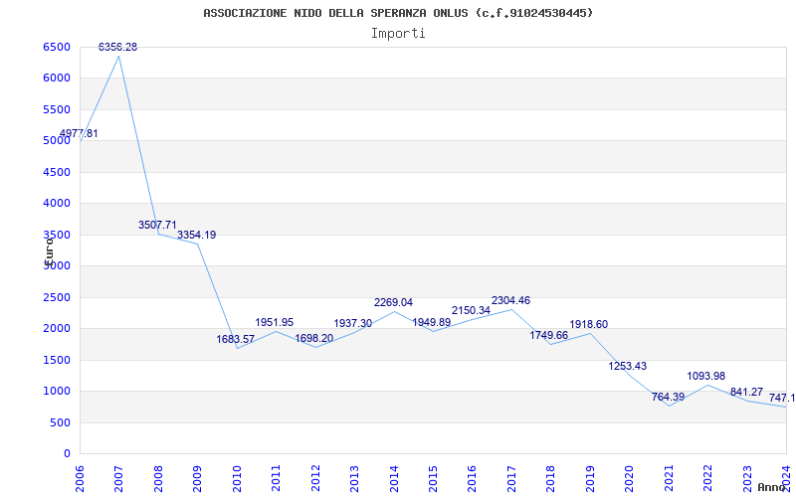
Task: Select the x-axis year label 2009
Action: pyautogui.click(x=197, y=479)
